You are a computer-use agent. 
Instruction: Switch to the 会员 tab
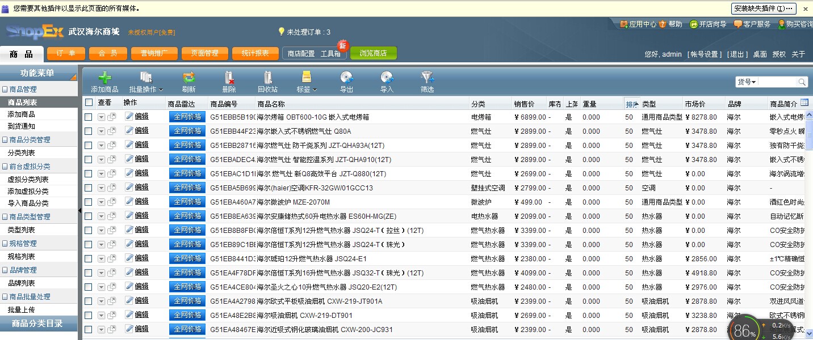(108, 53)
